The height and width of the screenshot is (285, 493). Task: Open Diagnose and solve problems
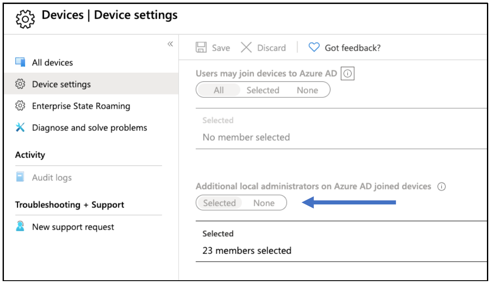90,128
